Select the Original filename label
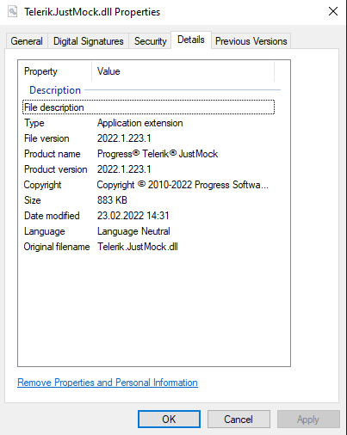347x435 pixels. pos(57,247)
